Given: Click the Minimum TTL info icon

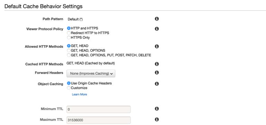Looking at the screenshot, I should click(x=157, y=109).
